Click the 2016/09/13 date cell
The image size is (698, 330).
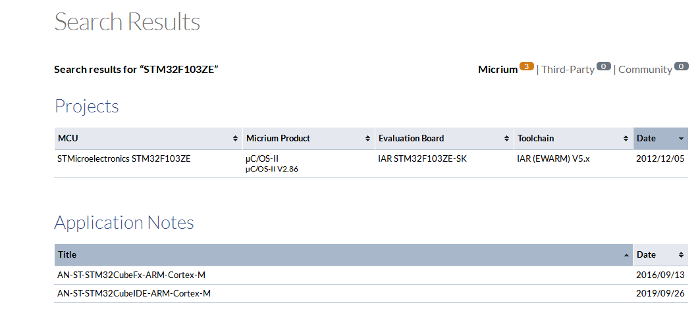click(660, 275)
